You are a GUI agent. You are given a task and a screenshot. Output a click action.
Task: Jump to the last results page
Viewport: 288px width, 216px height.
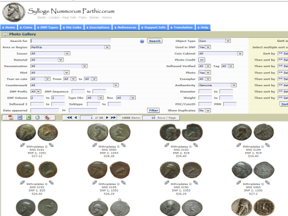click(113, 118)
